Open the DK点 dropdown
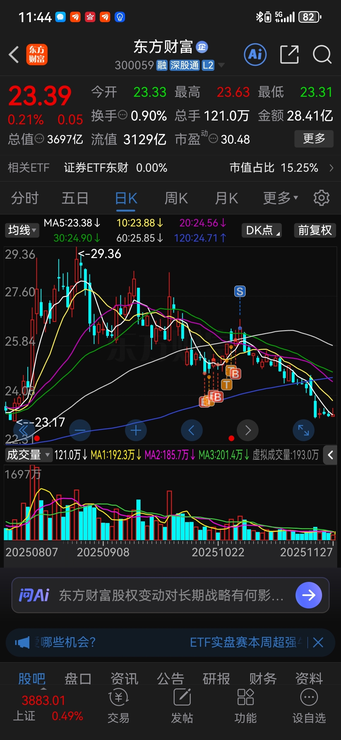This screenshot has width=341, height=740. click(262, 230)
